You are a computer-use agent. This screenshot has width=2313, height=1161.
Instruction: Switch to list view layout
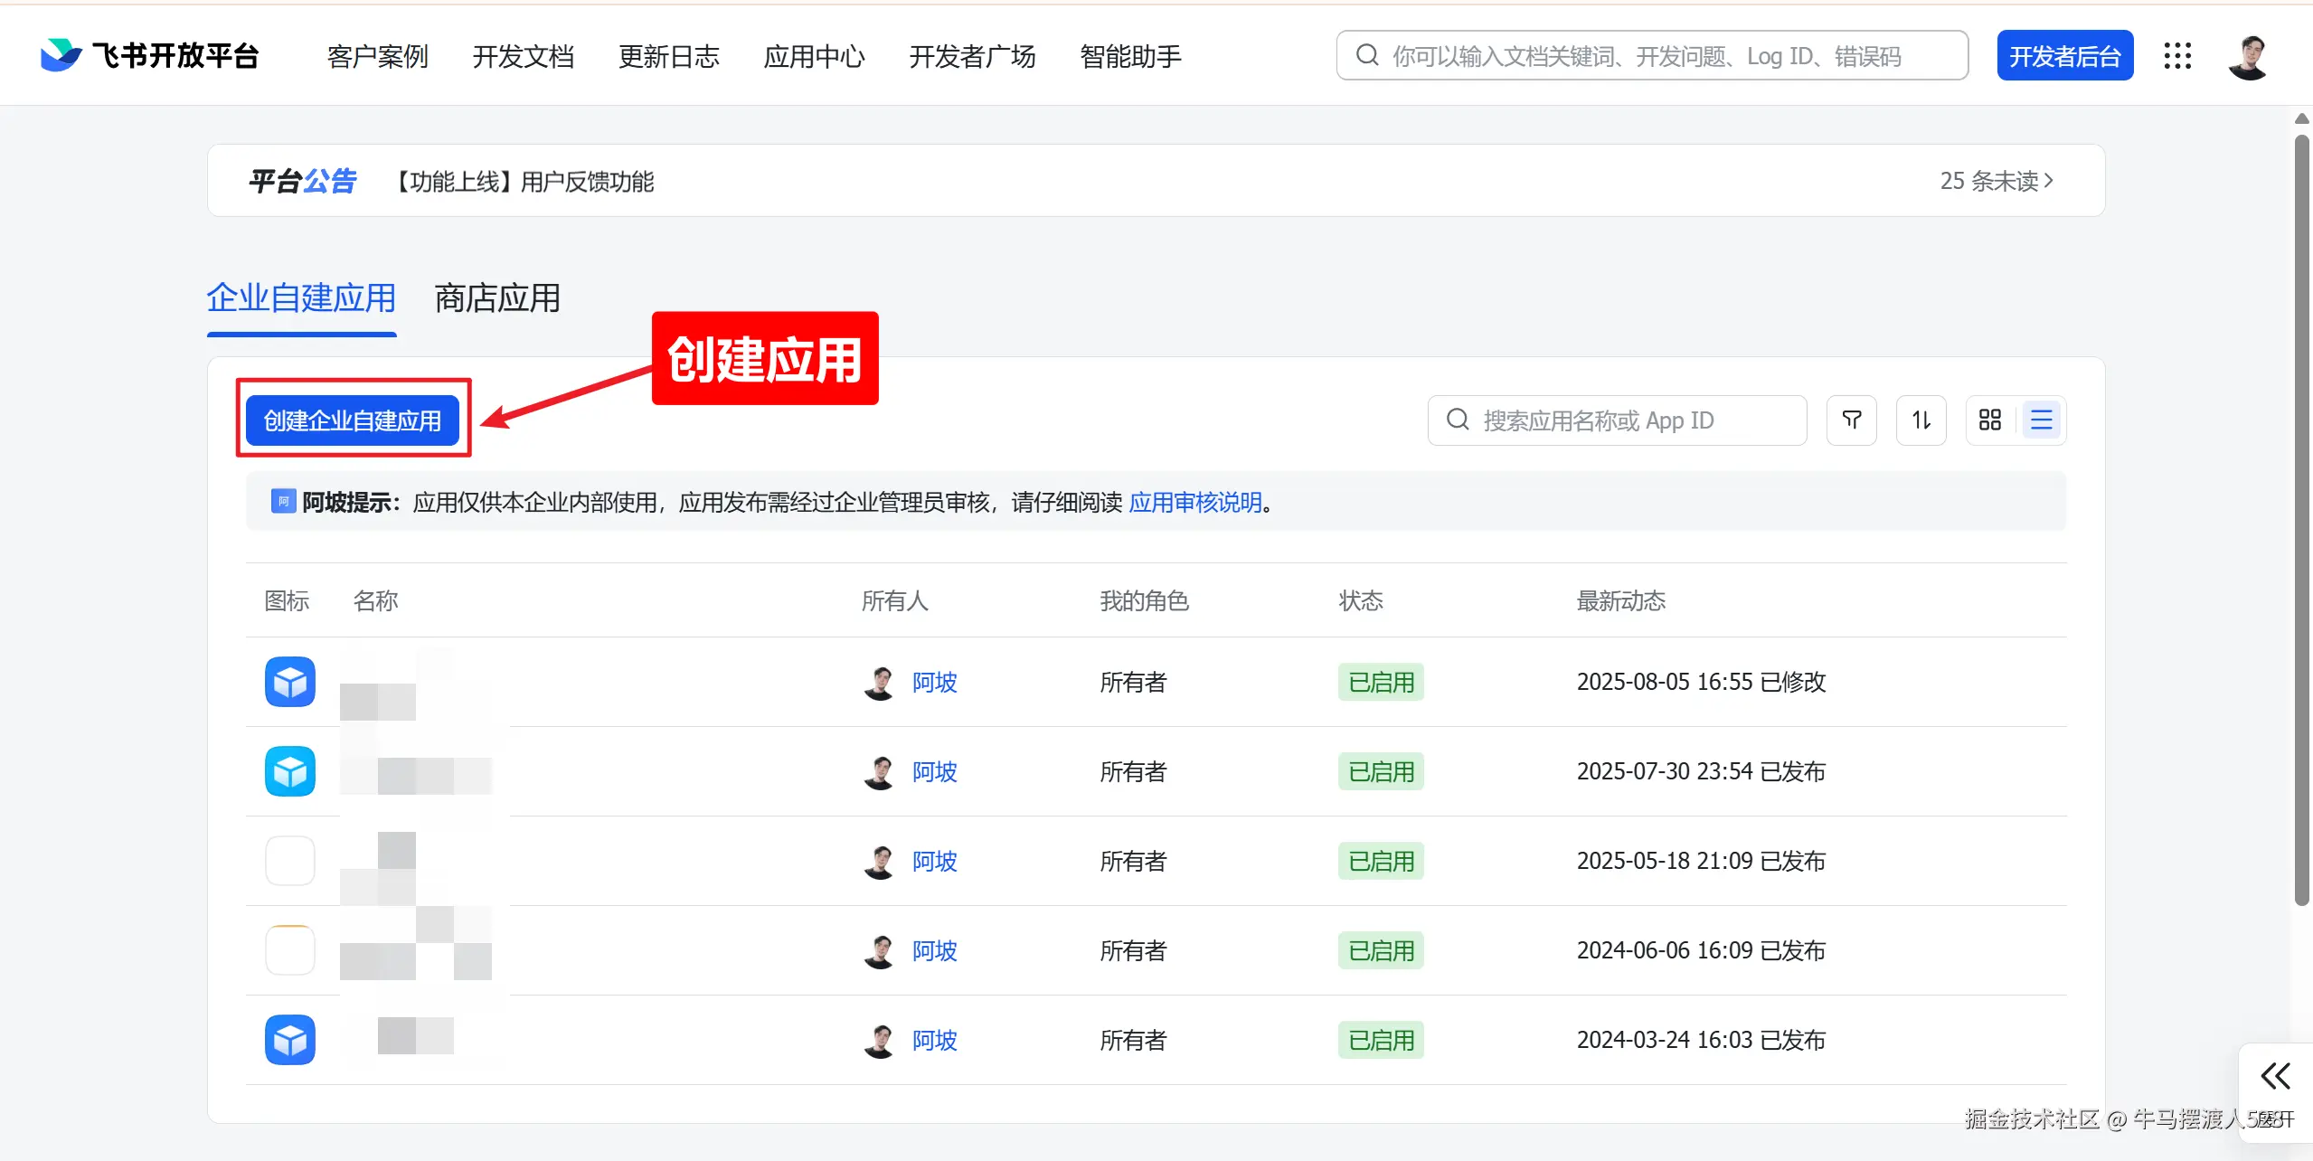click(x=2041, y=420)
